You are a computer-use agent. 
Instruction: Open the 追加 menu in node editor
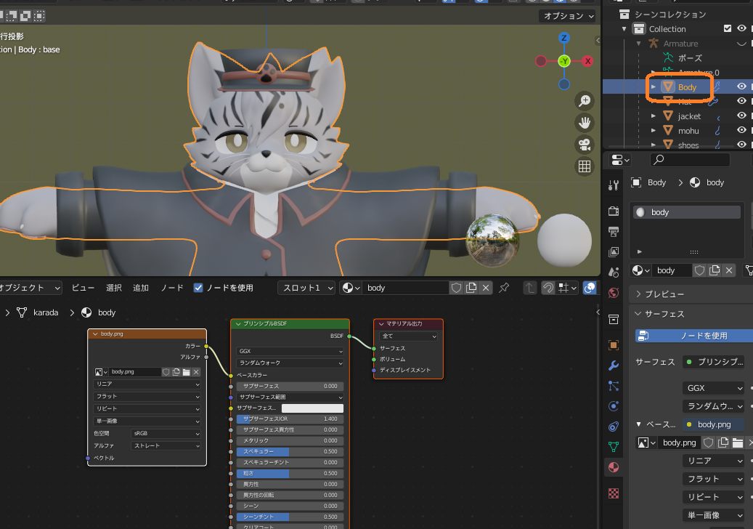pos(141,288)
